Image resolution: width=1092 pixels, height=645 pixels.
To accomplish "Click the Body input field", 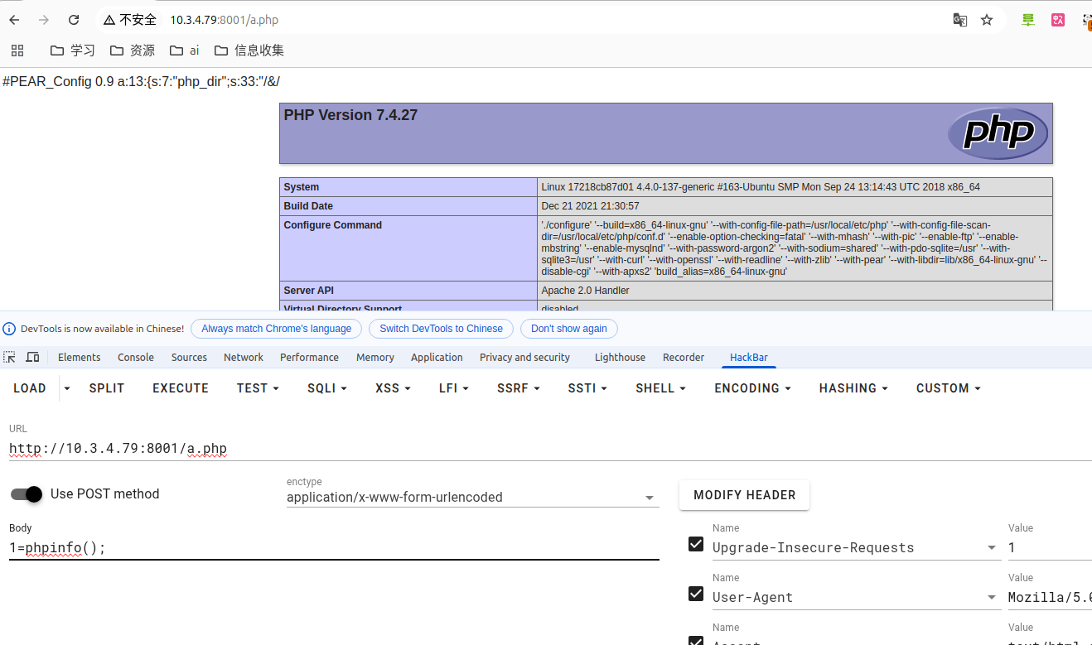I will click(331, 548).
